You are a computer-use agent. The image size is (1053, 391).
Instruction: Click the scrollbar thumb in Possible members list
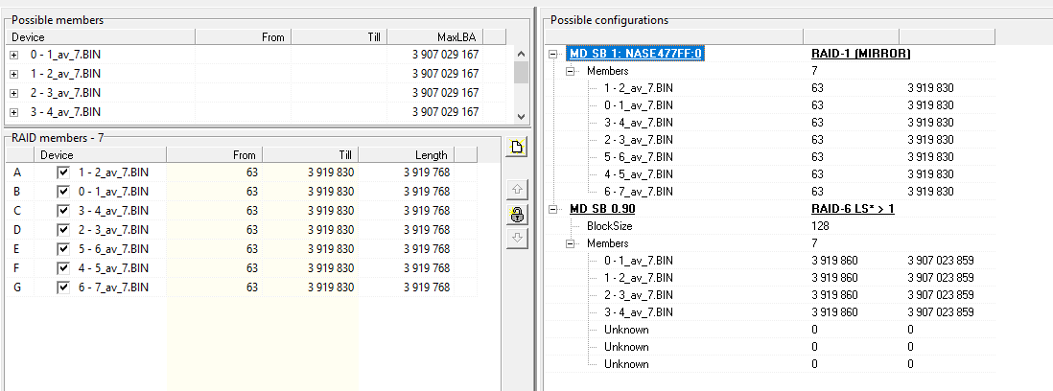(521, 72)
